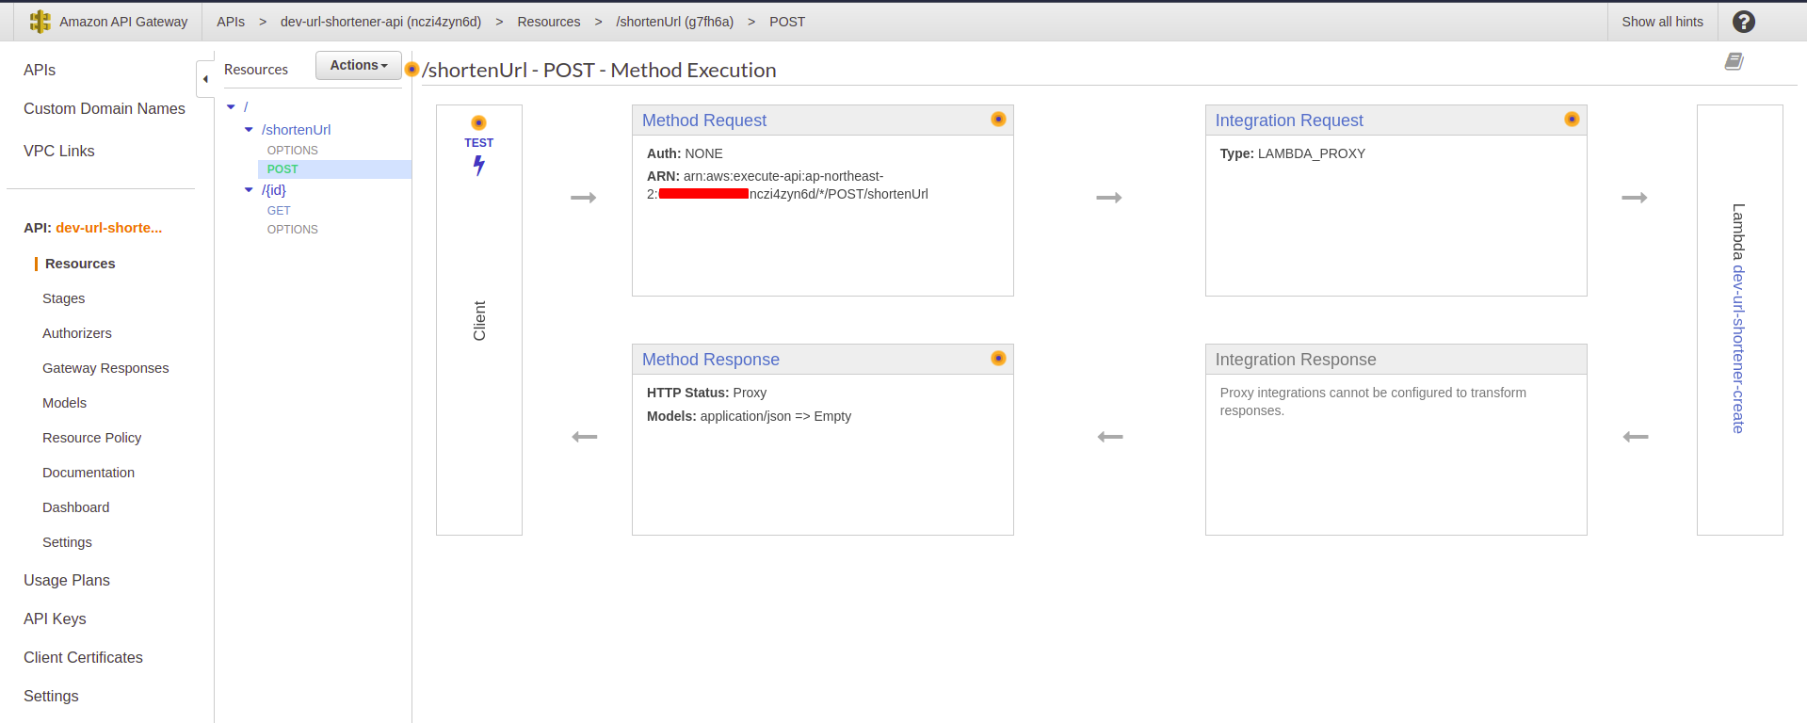1807x723 pixels.
Task: Open Lambda dev-url-shortener-create function link
Action: [1738, 349]
